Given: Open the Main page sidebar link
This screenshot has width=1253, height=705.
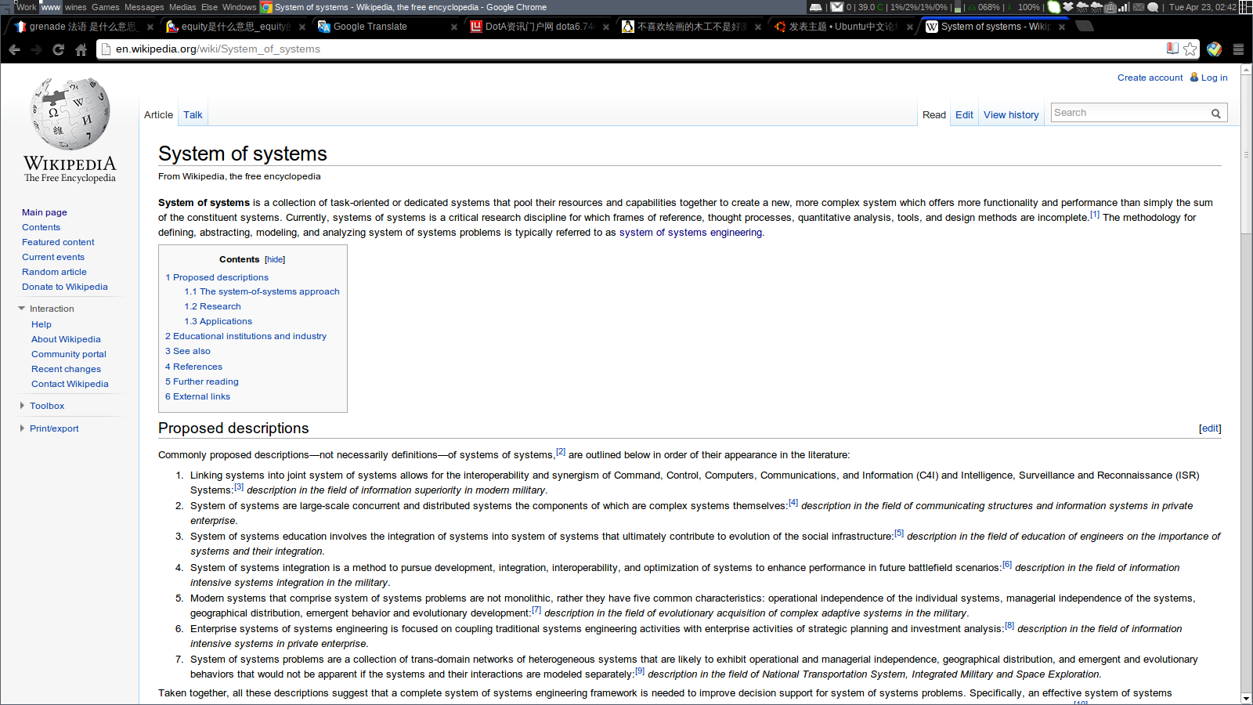Looking at the screenshot, I should pos(45,212).
